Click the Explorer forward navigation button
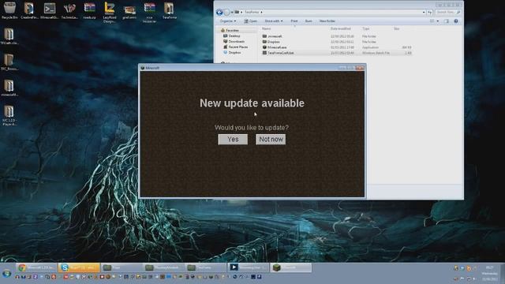 (x=226, y=13)
